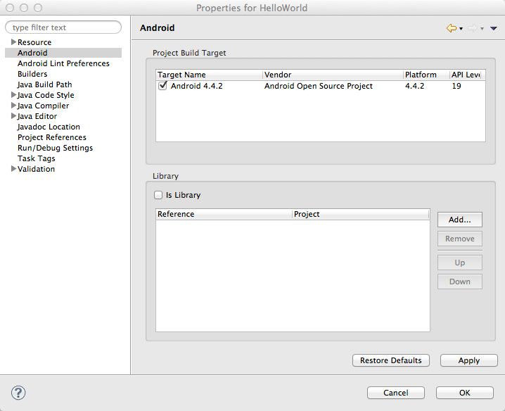505x411 pixels.
Task: Expand the Java Code Style node
Action: [x=13, y=95]
